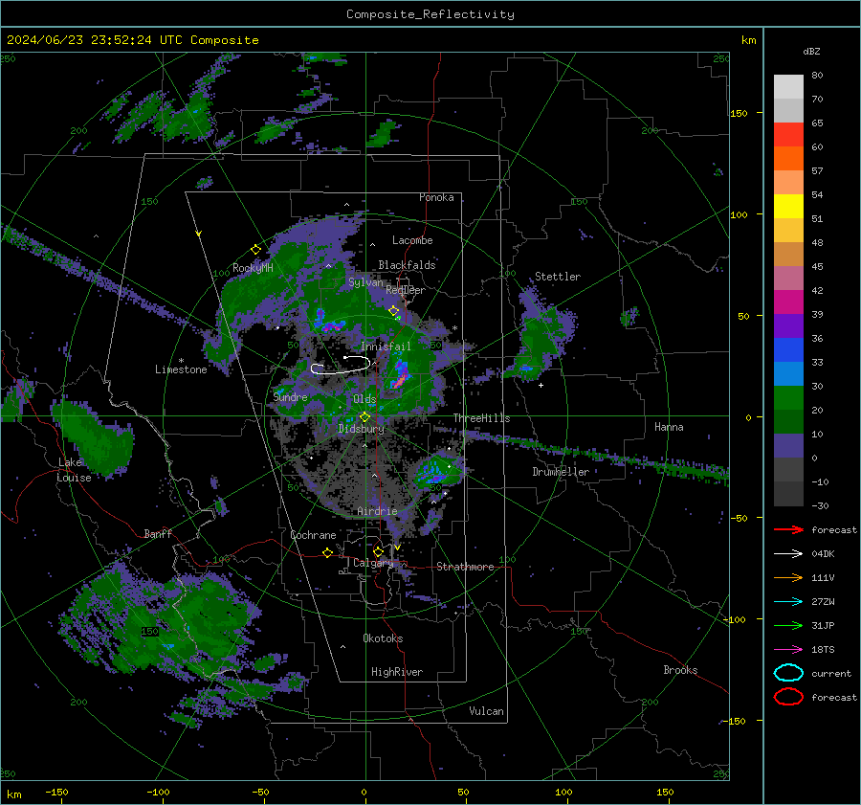Click the Lake Louise label

[x=75, y=470]
